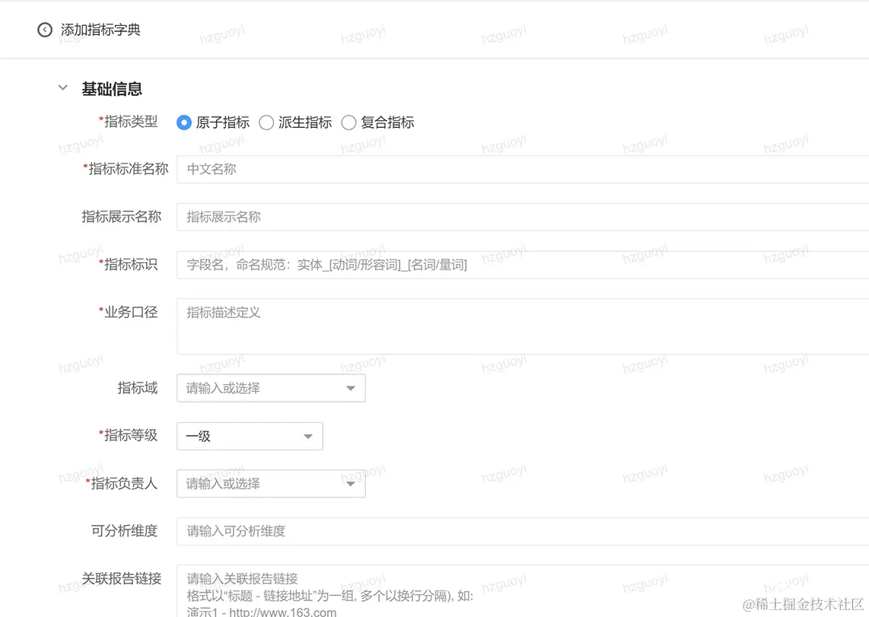Image resolution: width=869 pixels, height=617 pixels.
Task: Click the dropdown arrow of 指标负责人
Action: 351,483
